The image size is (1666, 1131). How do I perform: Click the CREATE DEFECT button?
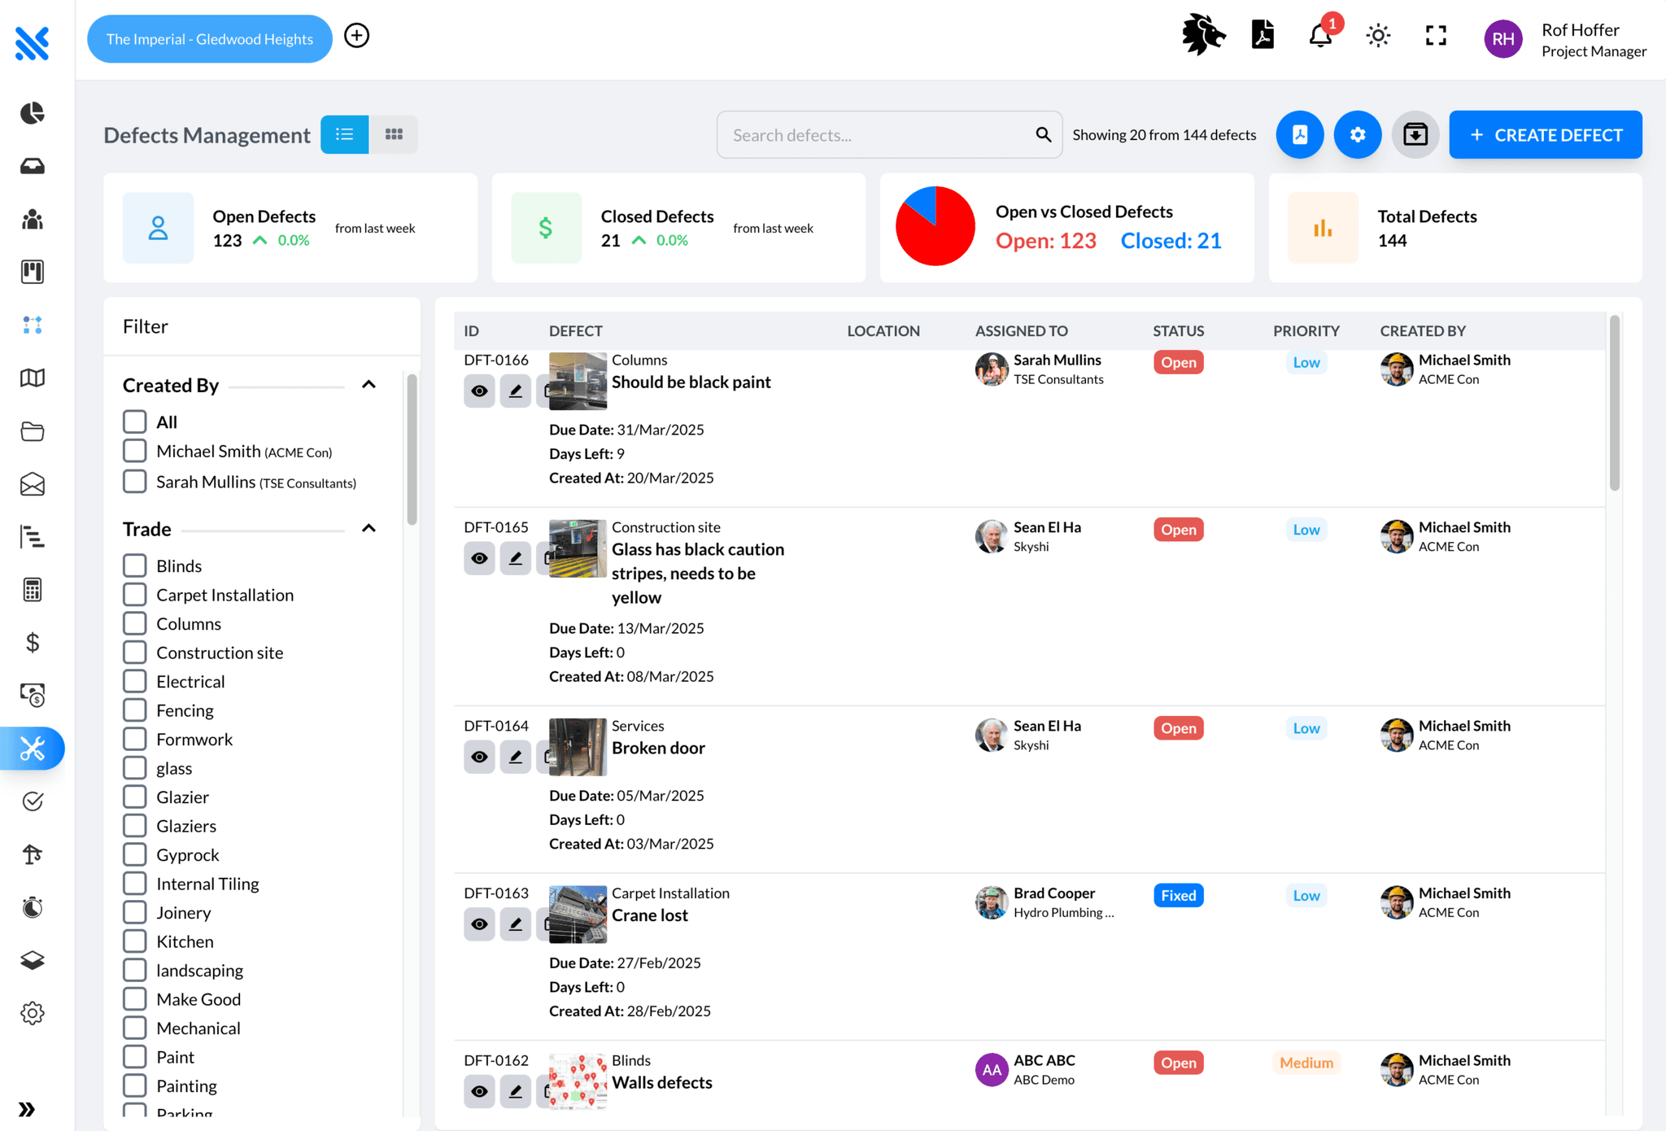point(1545,135)
